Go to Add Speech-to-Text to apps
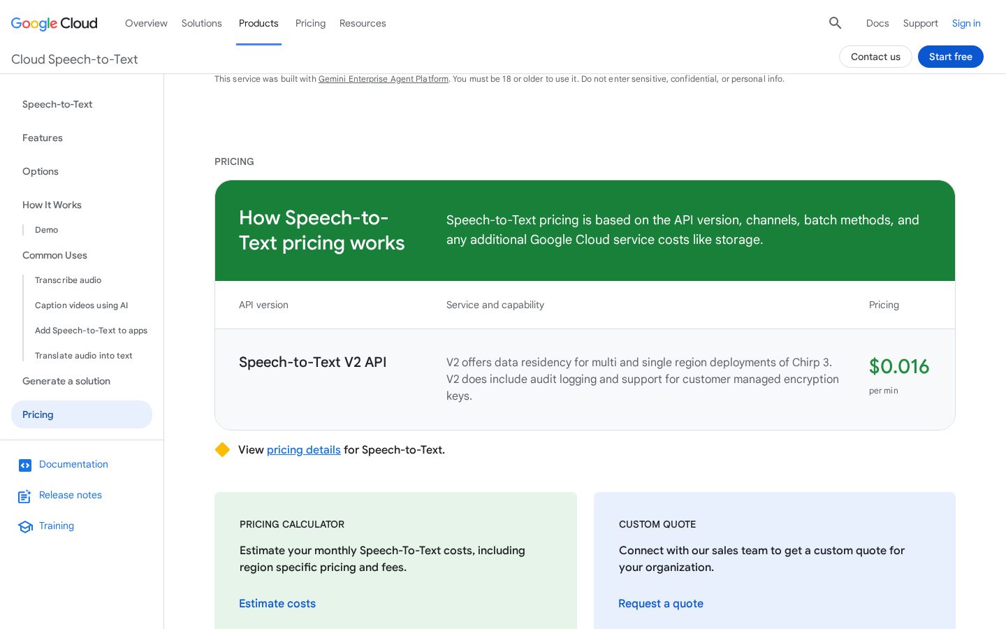Viewport: 1006px width, 629px height. (x=91, y=331)
